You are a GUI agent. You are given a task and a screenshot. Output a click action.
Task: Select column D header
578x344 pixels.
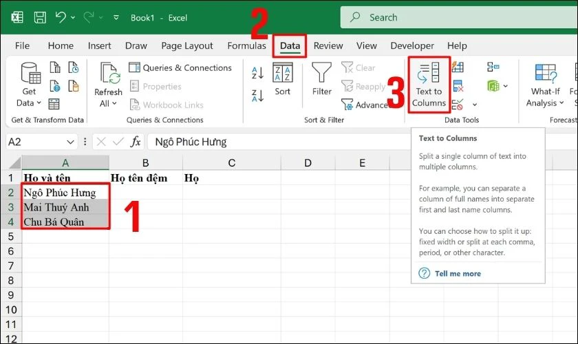[308, 162]
